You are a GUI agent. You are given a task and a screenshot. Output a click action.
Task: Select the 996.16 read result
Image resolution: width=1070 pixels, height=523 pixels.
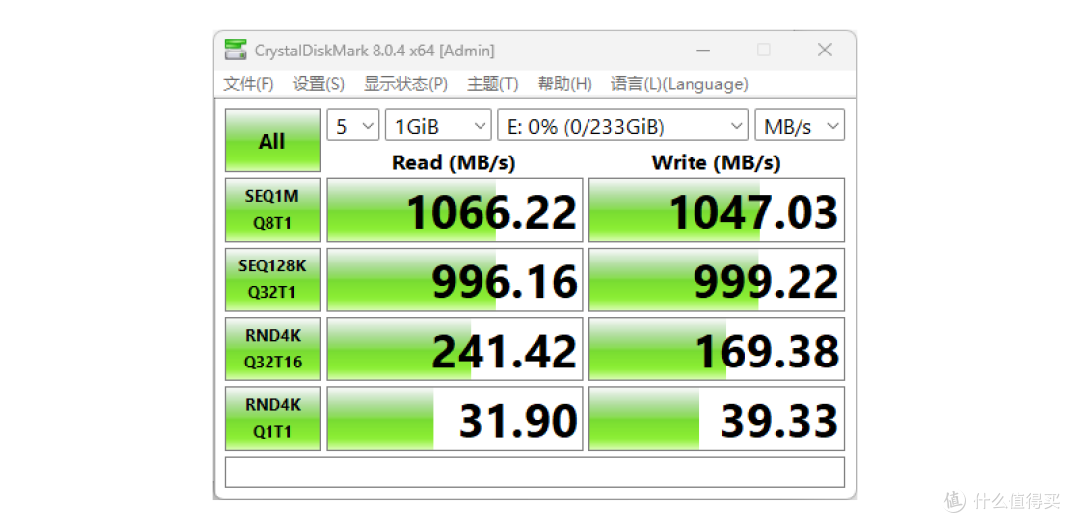[455, 279]
